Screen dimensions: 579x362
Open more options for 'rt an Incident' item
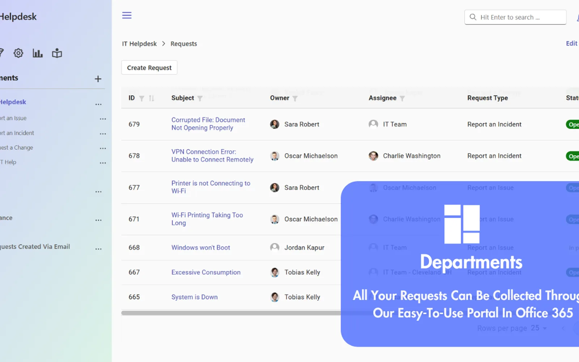point(103,134)
